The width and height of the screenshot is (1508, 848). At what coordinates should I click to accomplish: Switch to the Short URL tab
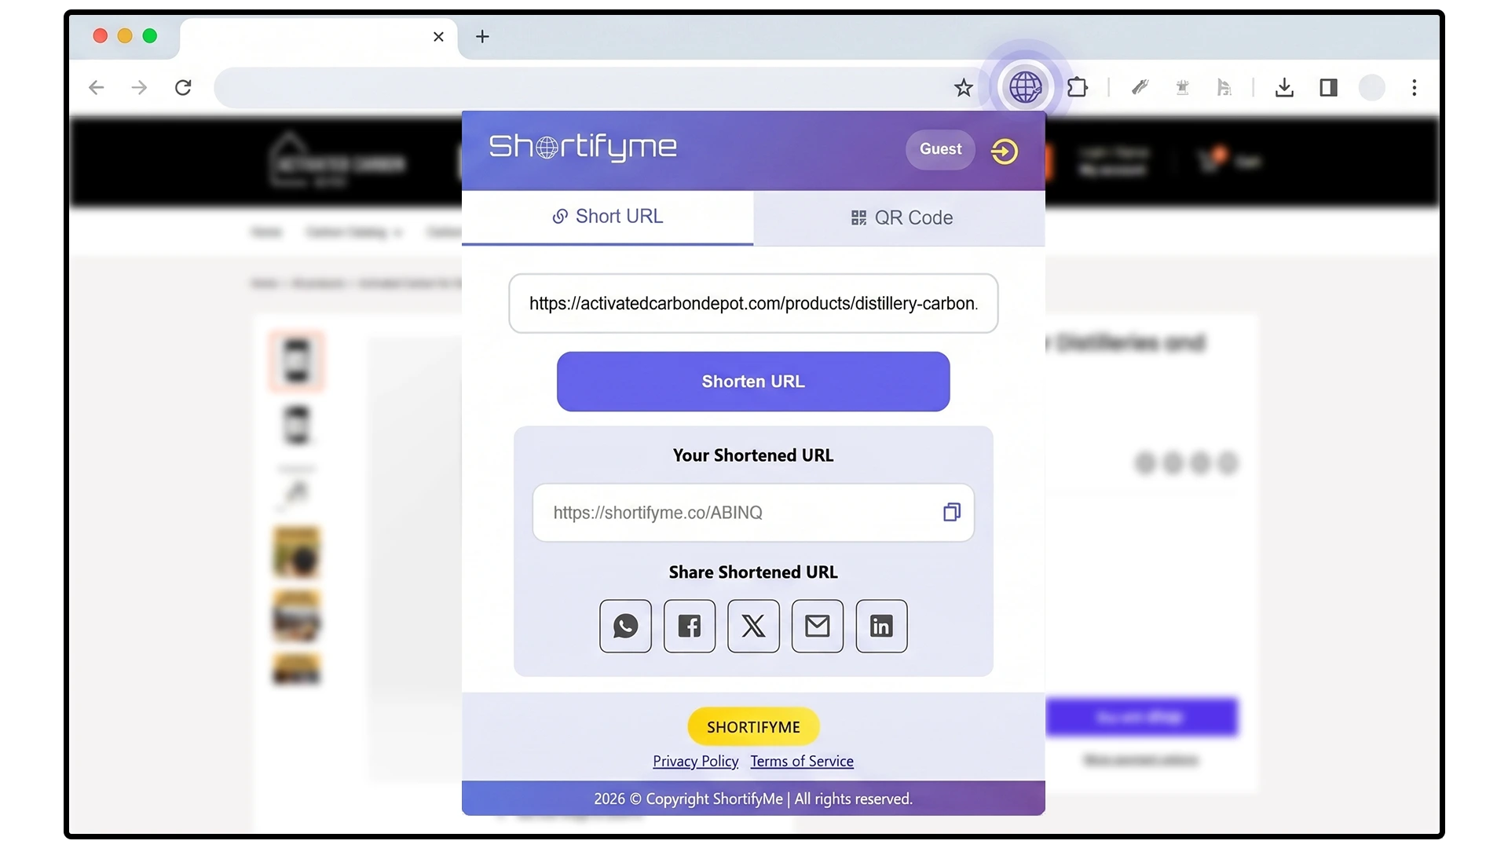(x=607, y=217)
